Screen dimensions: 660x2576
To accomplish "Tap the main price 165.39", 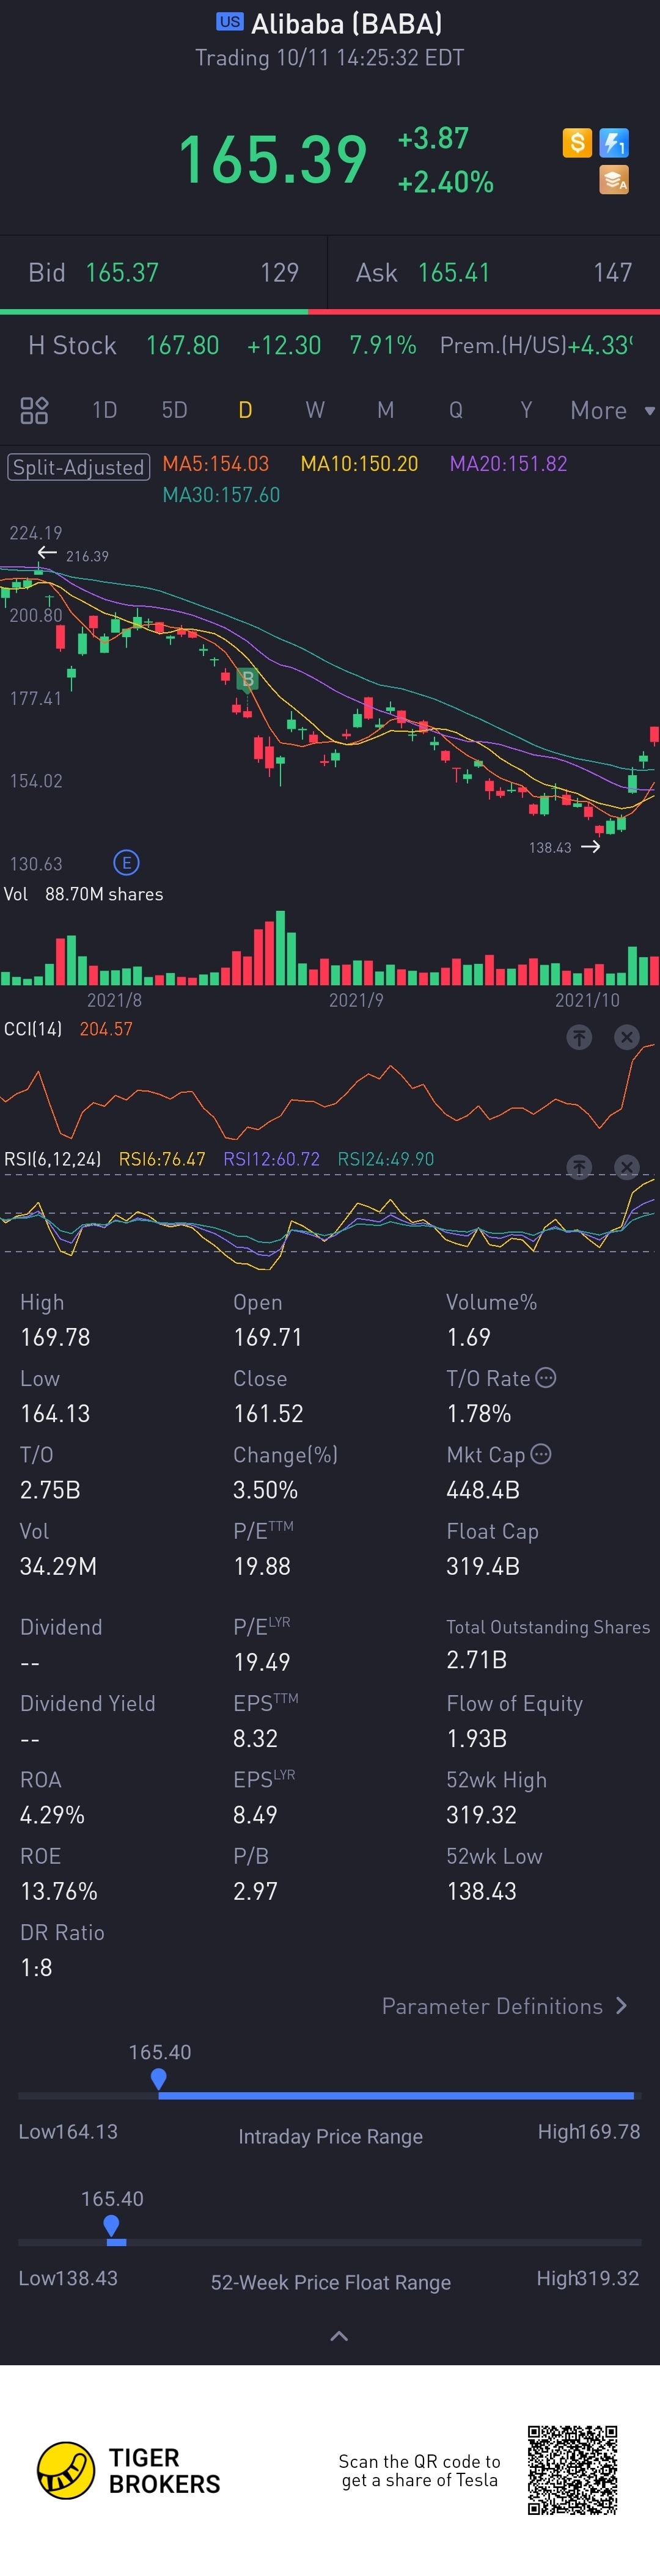I will pyautogui.click(x=273, y=160).
